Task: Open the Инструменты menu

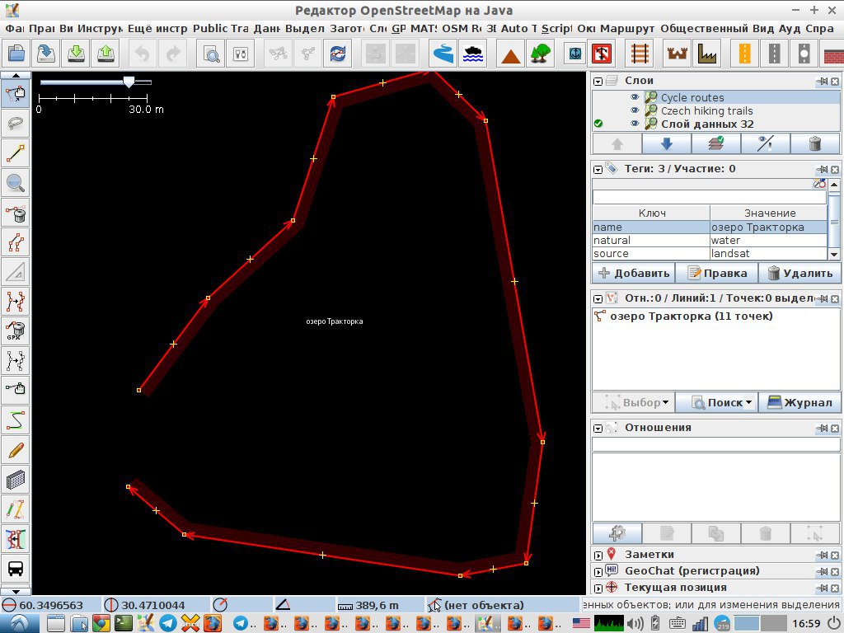Action: (101, 29)
